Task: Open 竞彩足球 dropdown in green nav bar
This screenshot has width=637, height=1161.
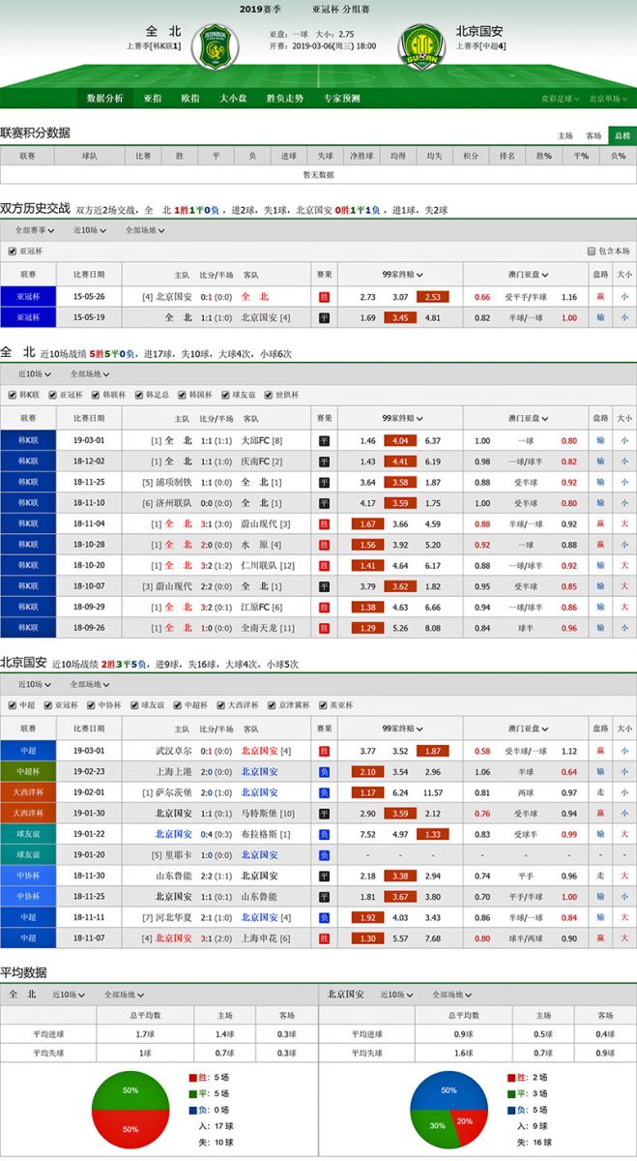Action: [560, 99]
